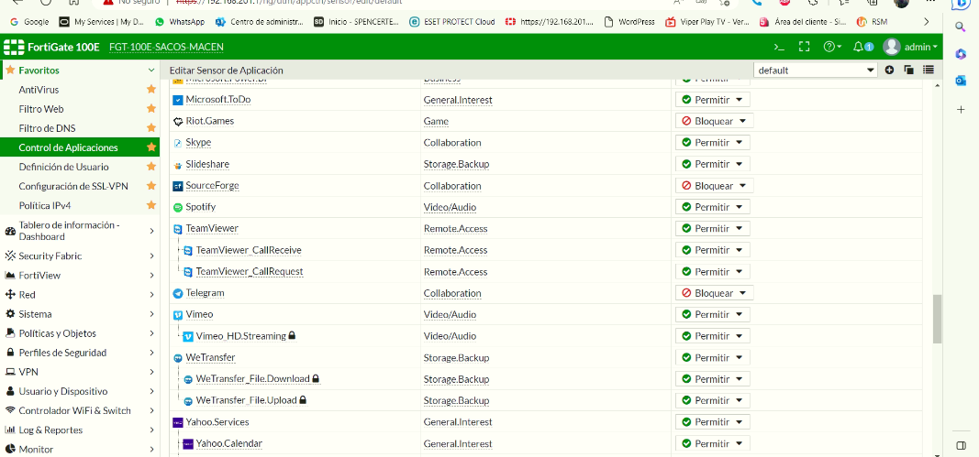This screenshot has height=457, width=979.
Task: Open the default sensor selection dropdown
Action: point(816,71)
